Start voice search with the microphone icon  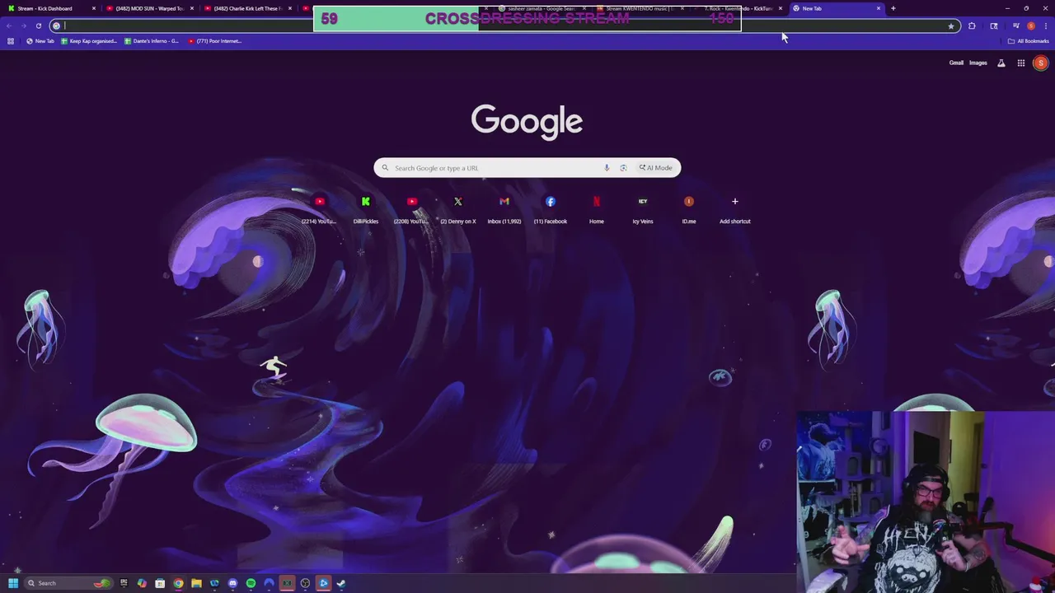(607, 168)
